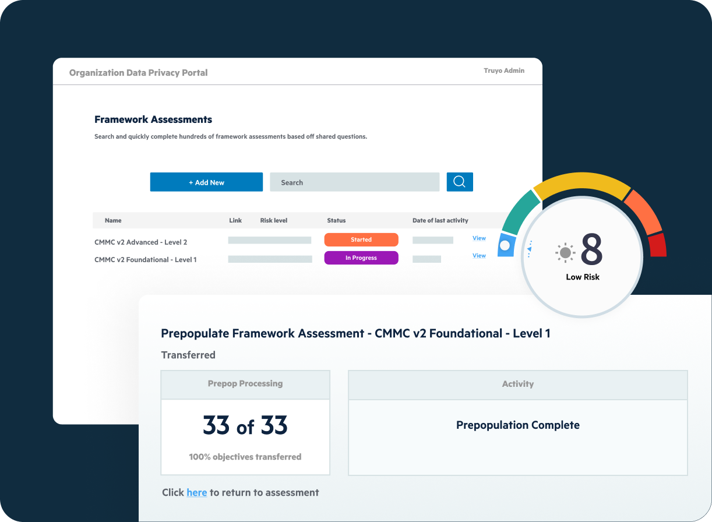Click the magnifying glass search icon

[460, 182]
